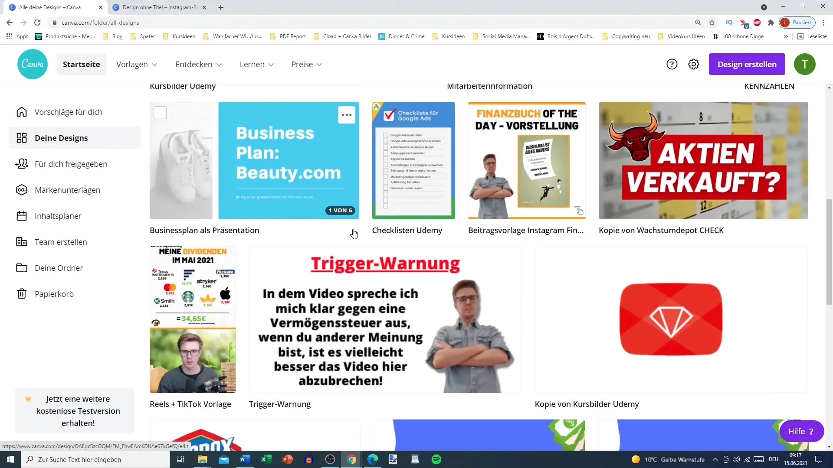
Task: Click the address bar showing canva.com/folder/all-designs
Action: [369, 23]
